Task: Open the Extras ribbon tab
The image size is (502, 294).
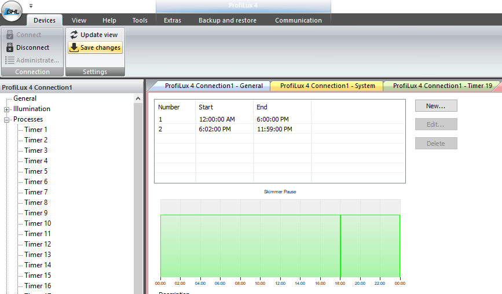Action: pos(172,20)
